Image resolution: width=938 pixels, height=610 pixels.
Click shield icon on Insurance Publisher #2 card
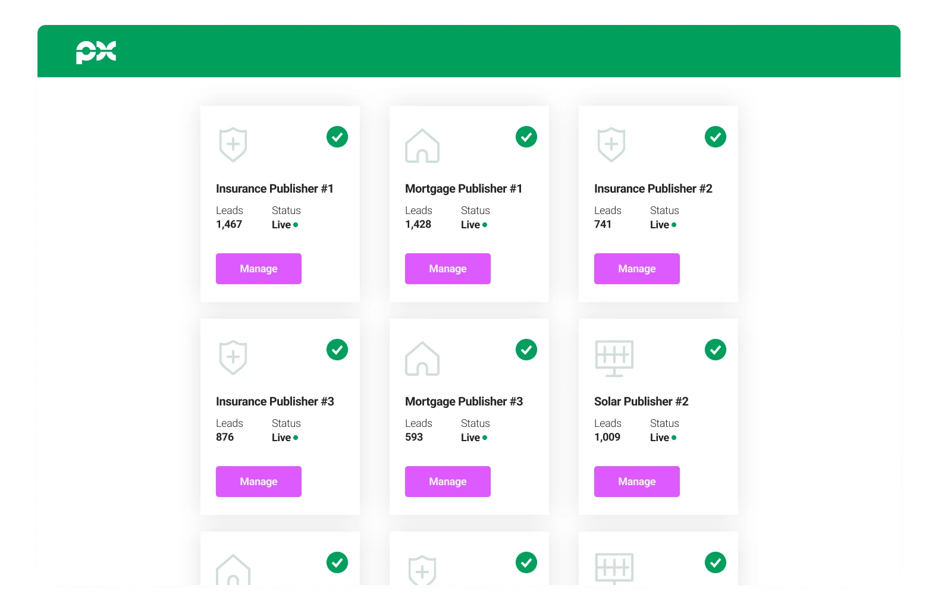coord(611,144)
